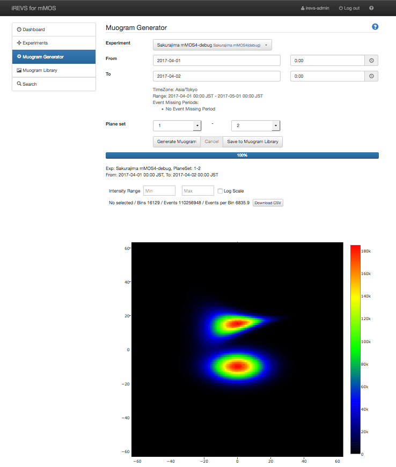Open Dashboard from the sidebar
396x467 pixels.
coord(54,29)
